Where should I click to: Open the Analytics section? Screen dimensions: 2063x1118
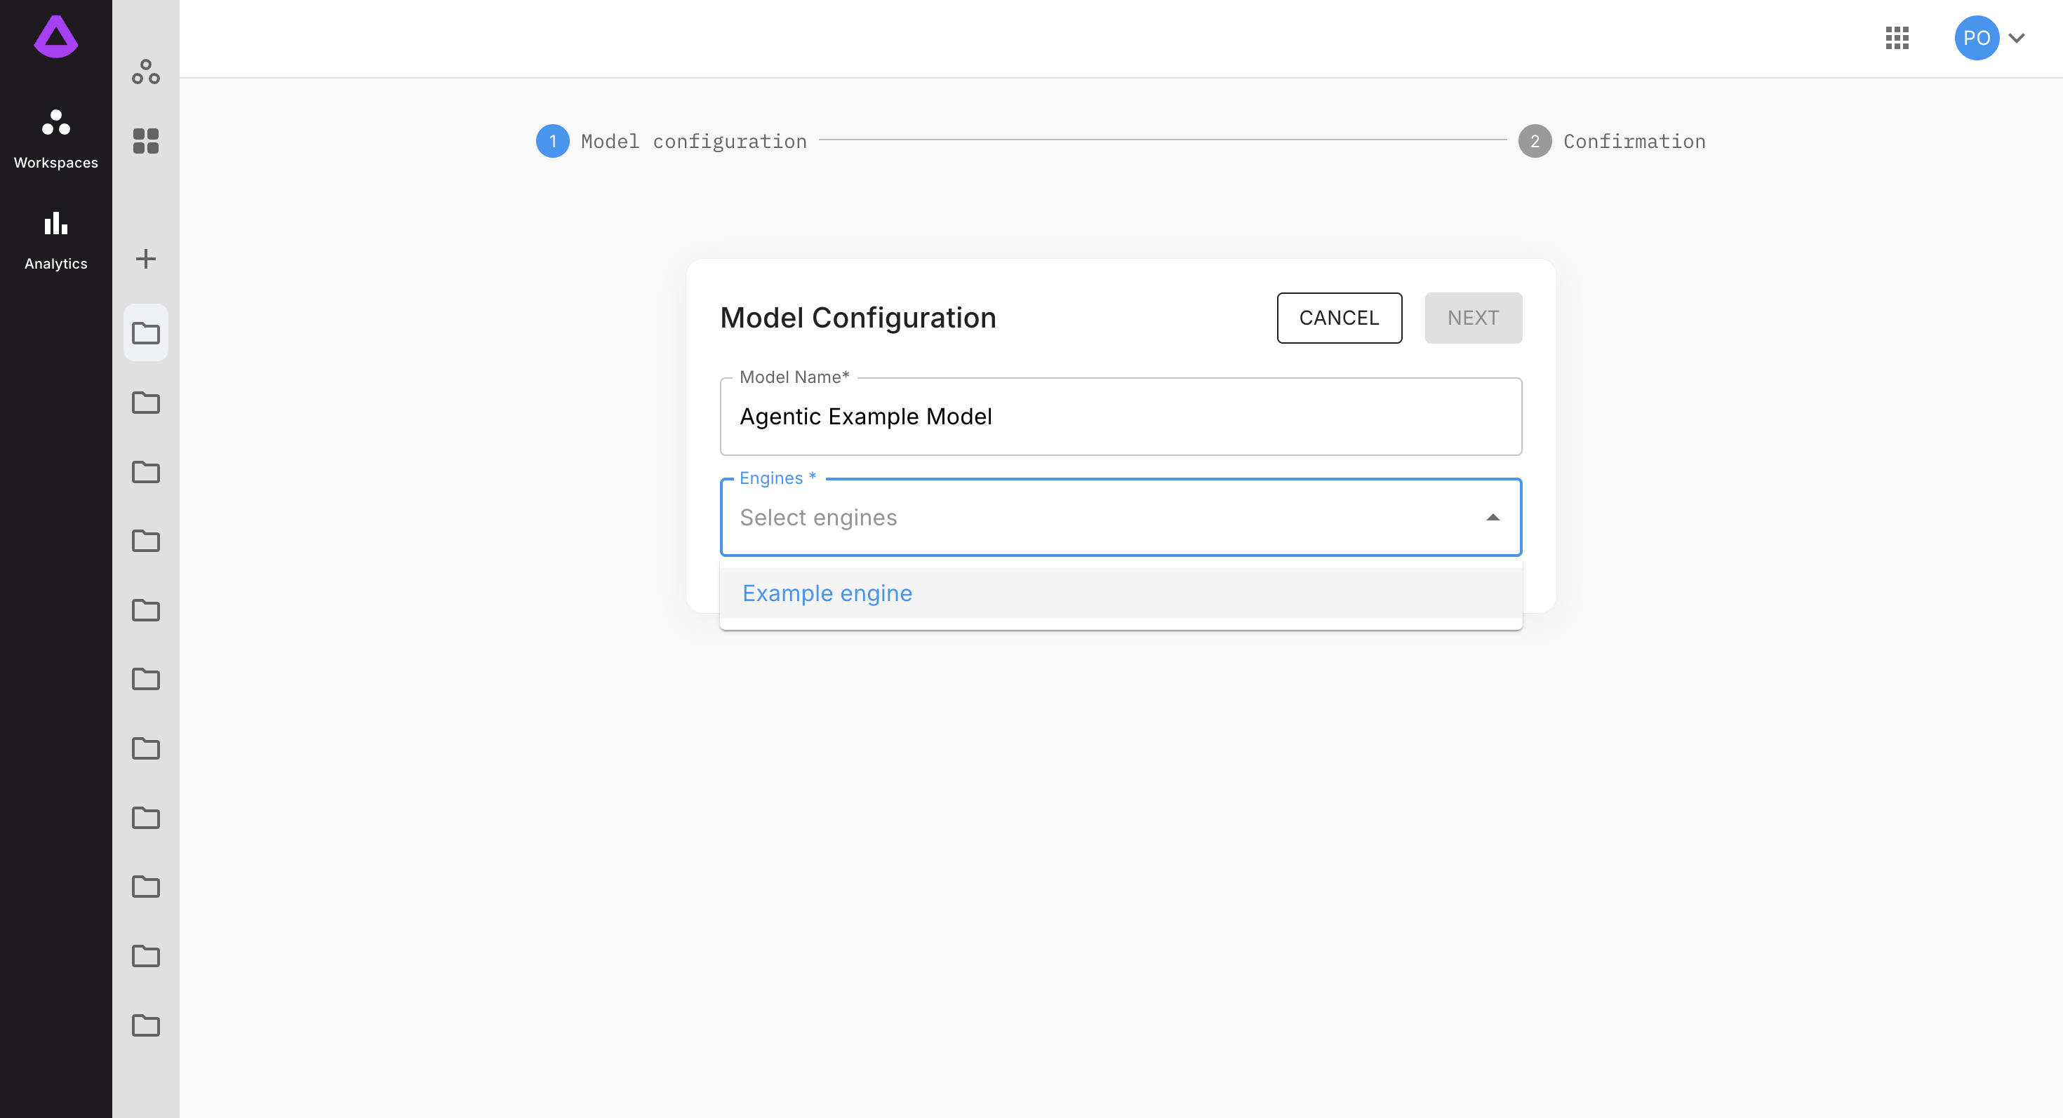tap(56, 240)
